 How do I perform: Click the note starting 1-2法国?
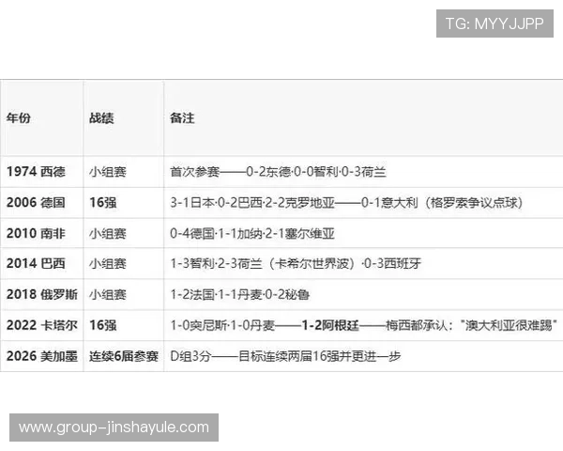coord(240,294)
